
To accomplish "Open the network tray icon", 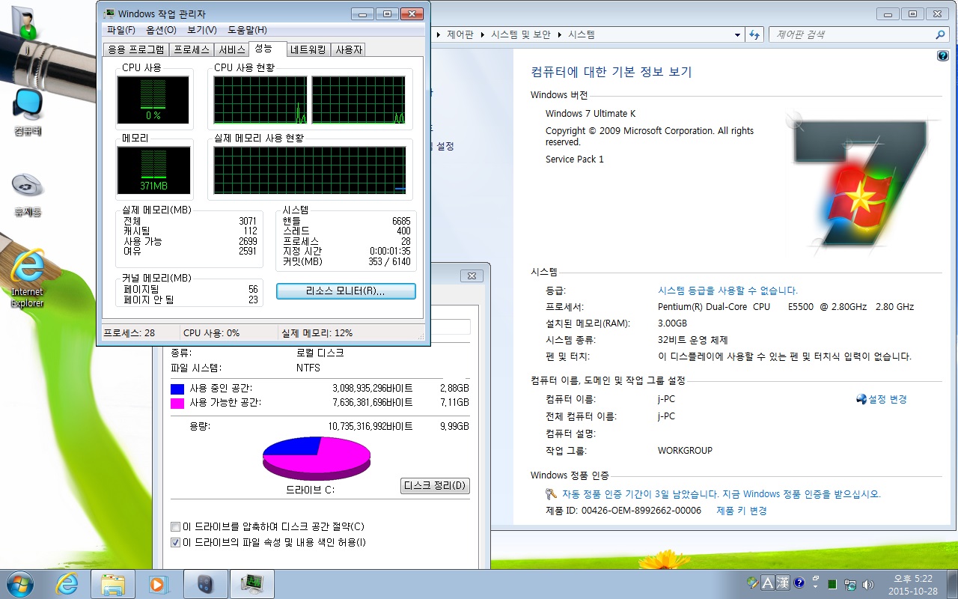I will pos(850,584).
